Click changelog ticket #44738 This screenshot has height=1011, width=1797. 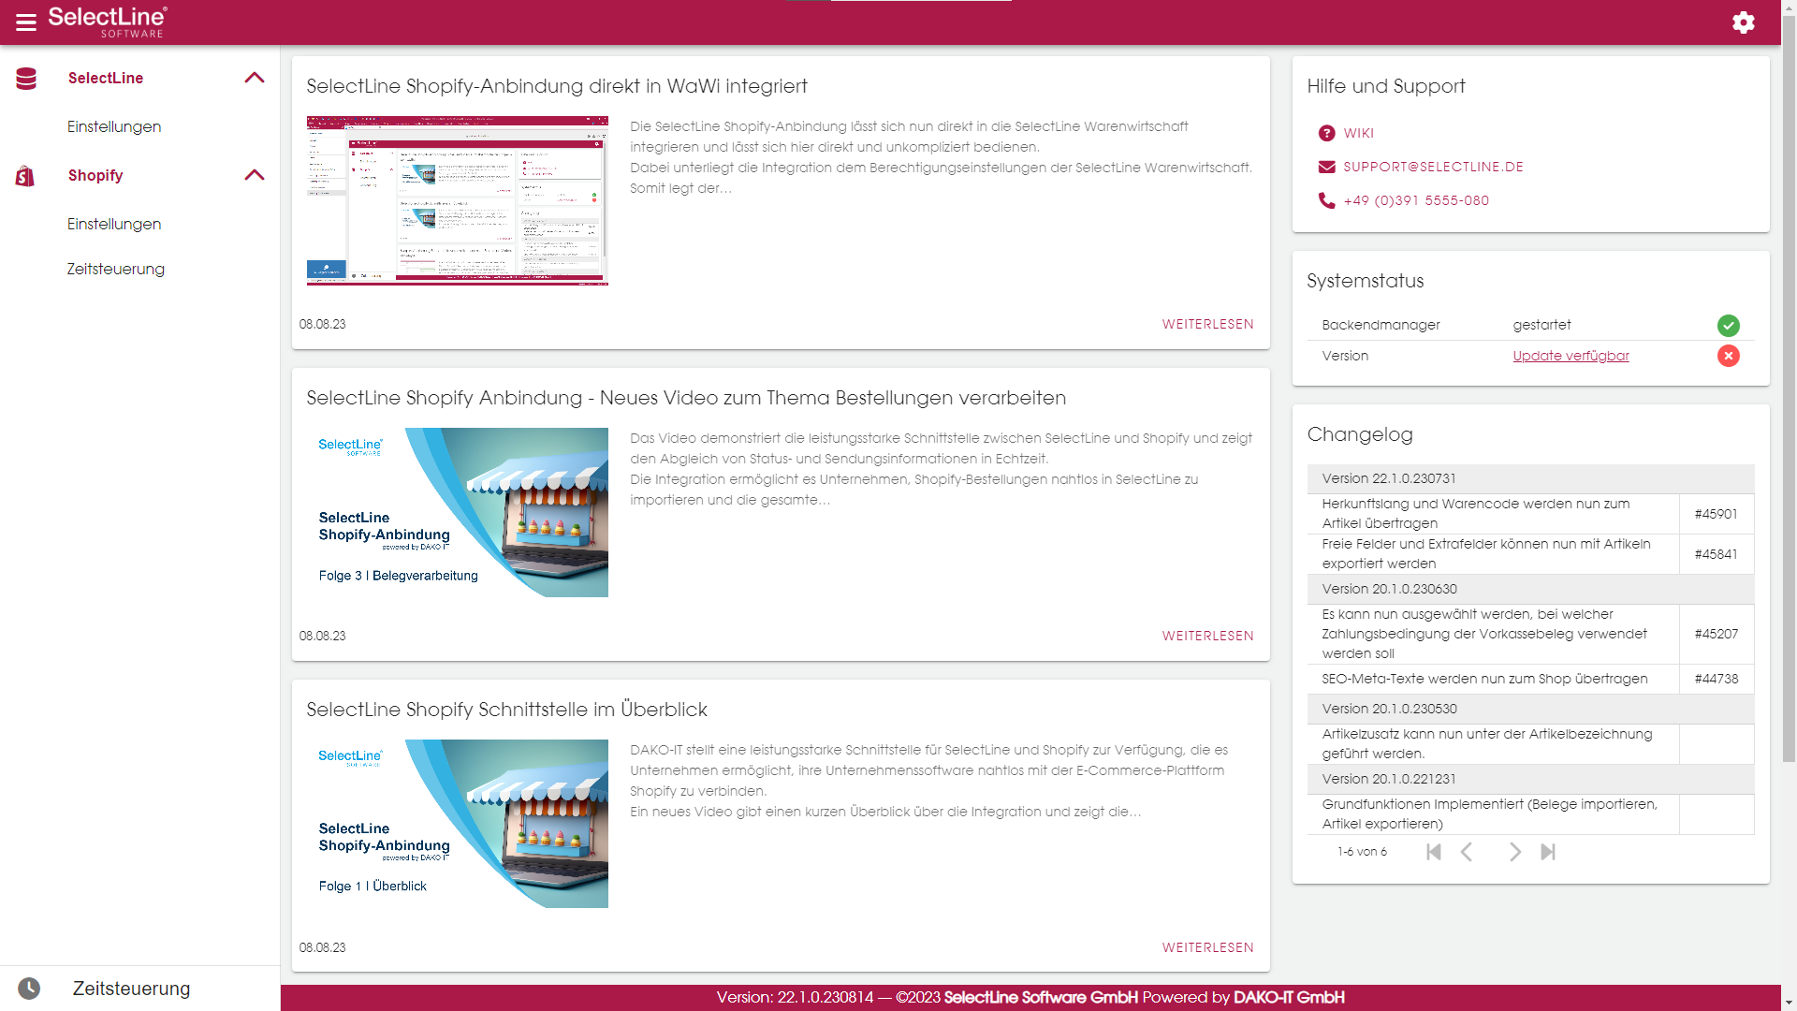pos(1716,680)
